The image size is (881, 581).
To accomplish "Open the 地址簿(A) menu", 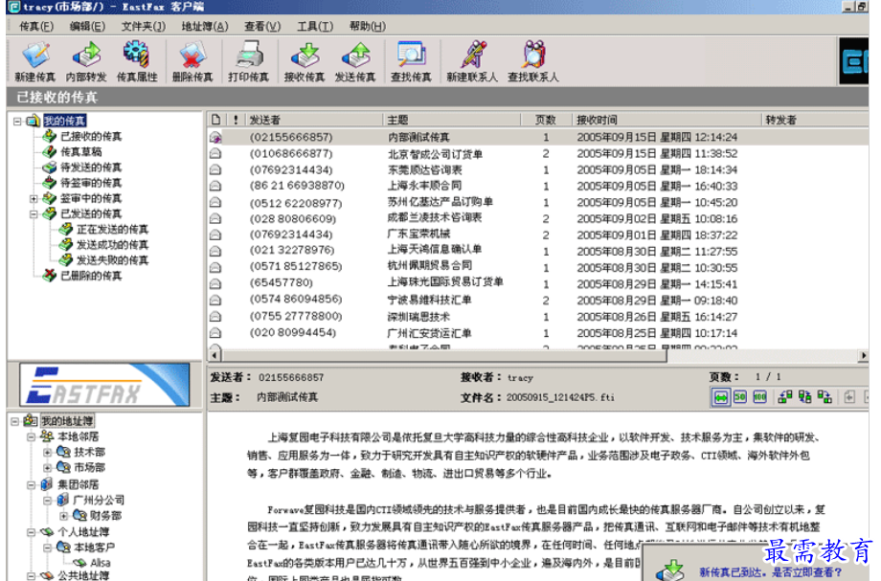I will coord(205,27).
